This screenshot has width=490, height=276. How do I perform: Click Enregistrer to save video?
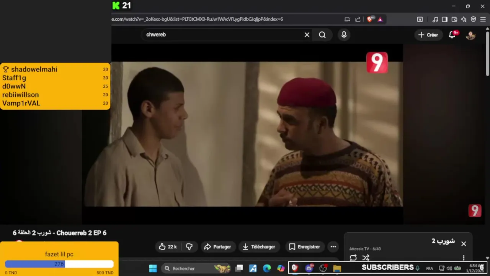pos(304,247)
